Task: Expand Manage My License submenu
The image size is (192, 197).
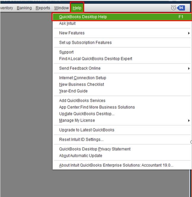Action: pos(122,121)
